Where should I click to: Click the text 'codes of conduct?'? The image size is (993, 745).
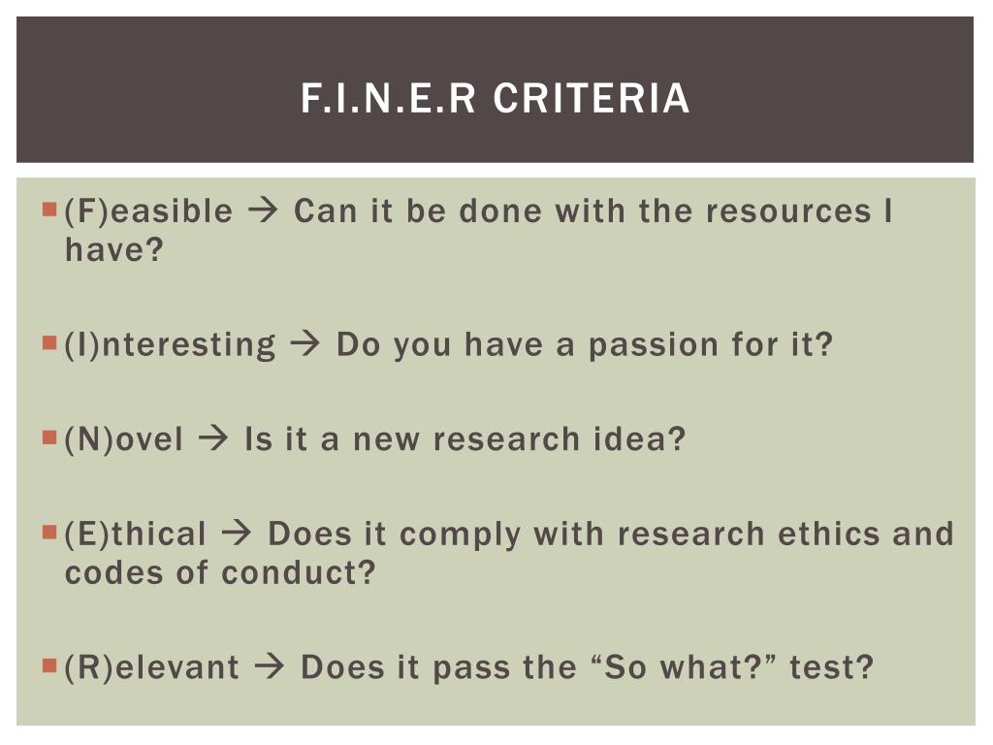pyautogui.click(x=220, y=572)
